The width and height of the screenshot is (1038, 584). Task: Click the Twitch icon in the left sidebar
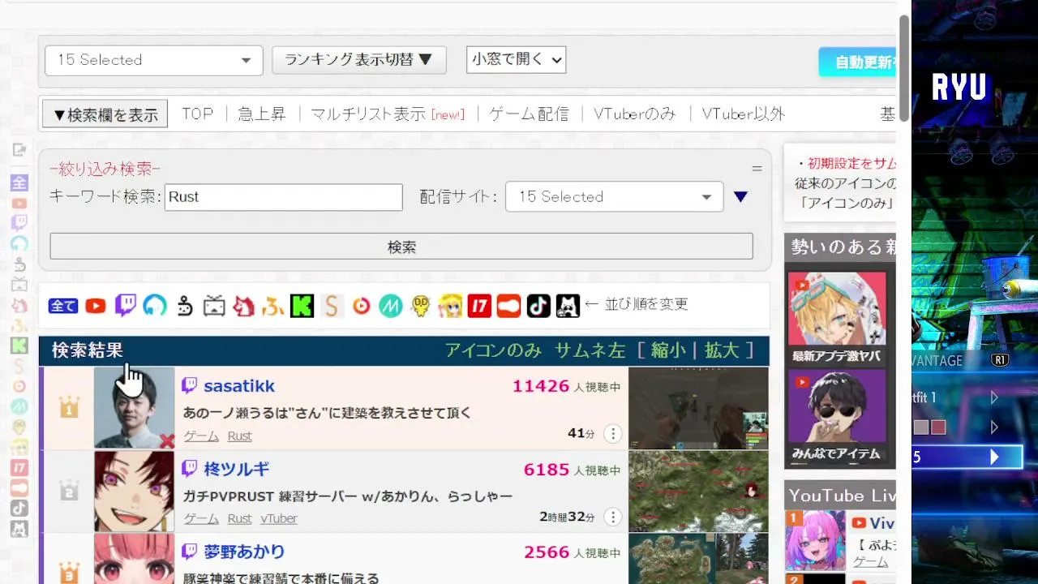(19, 223)
